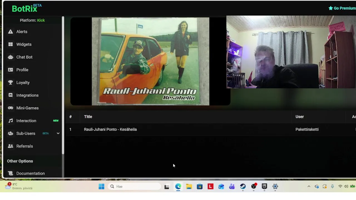The width and height of the screenshot is (356, 200).
Task: Click the Kesäheila album cover video
Action: point(150,61)
